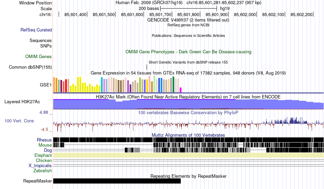The image size is (324, 189).
Task: Click the Common dbSNP(155) track label
Action: [x=30, y=67]
